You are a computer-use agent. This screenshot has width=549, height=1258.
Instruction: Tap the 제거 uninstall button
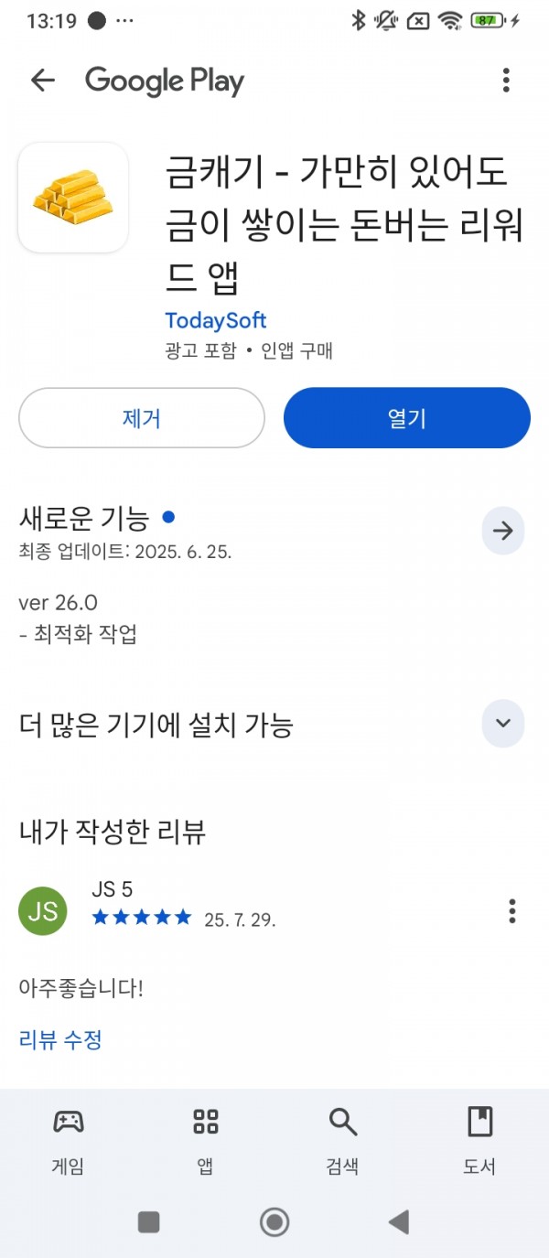(142, 418)
